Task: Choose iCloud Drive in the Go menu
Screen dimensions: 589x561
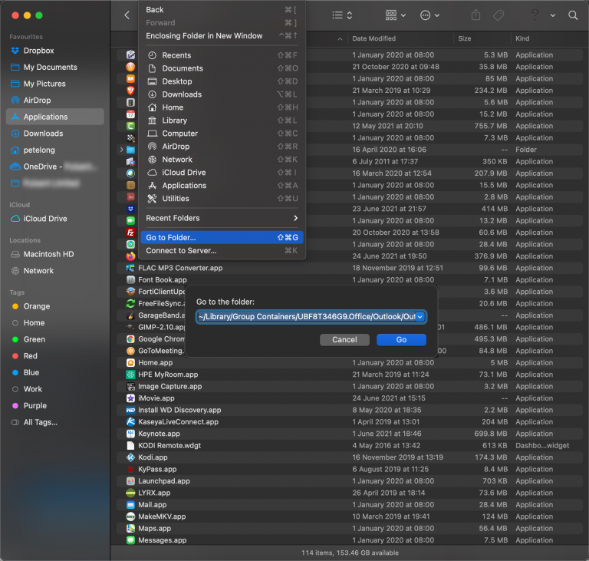Action: [x=222, y=172]
